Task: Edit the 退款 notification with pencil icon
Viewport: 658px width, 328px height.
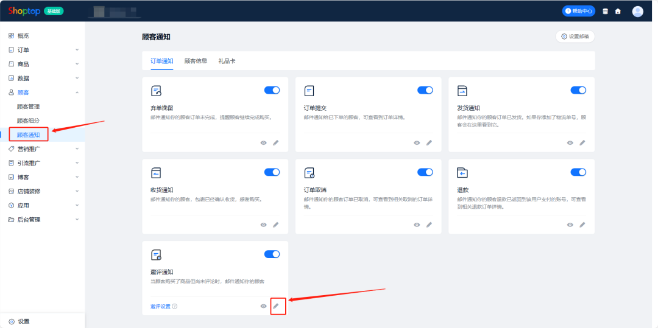Action: pos(582,225)
